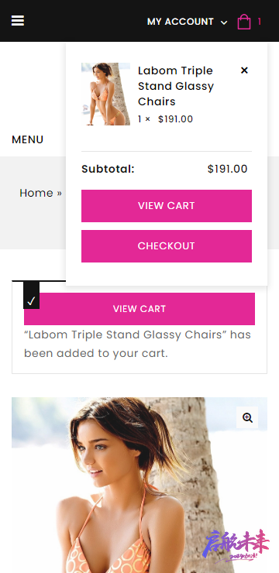Click the white checkmark notification icon

32,300
